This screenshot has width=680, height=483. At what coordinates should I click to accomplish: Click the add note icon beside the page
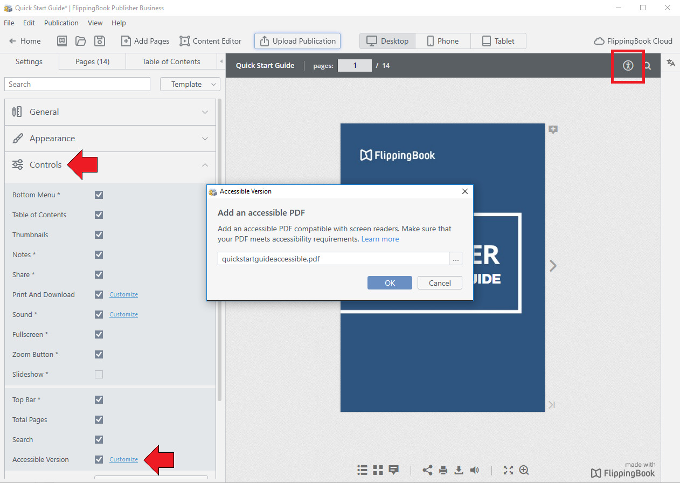point(553,129)
